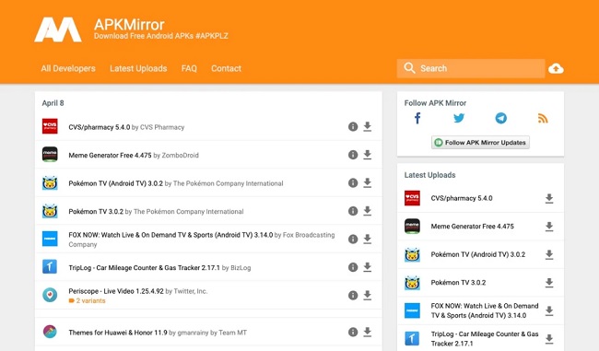Viewport: 599px width, 351px height.
Task: Open the upload APK cloud icon
Action: click(556, 69)
